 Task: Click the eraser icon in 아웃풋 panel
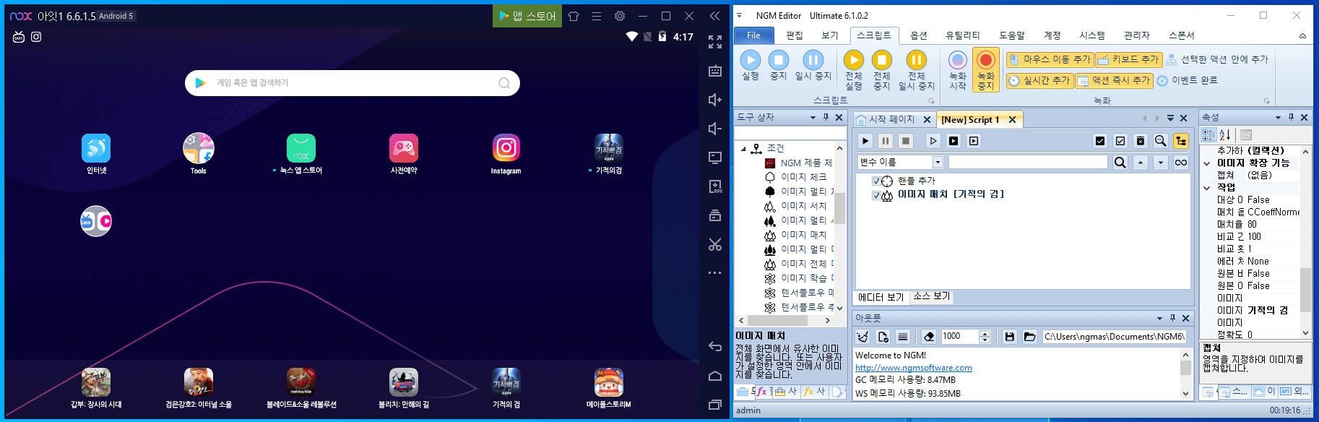(929, 337)
